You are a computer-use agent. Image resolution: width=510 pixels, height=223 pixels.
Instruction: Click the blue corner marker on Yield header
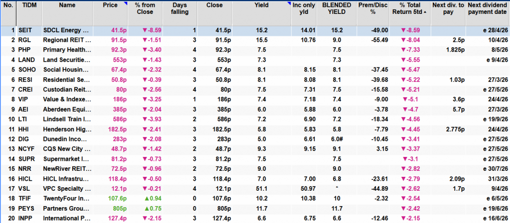click(x=289, y=3)
